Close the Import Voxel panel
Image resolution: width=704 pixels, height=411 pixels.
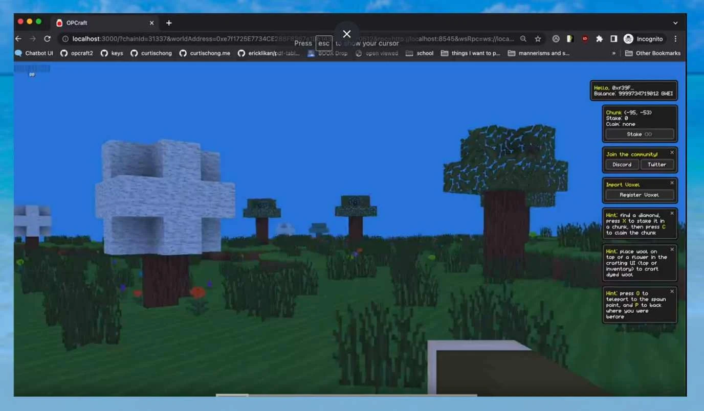[x=672, y=182]
